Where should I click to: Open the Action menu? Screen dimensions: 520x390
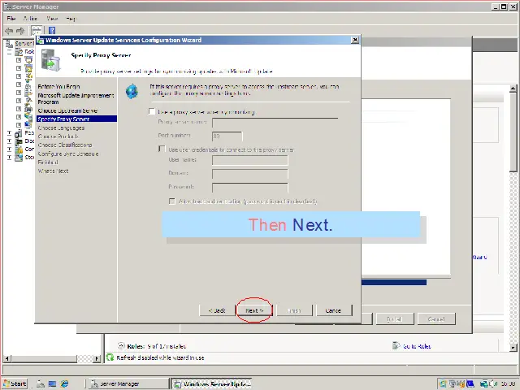pos(31,19)
